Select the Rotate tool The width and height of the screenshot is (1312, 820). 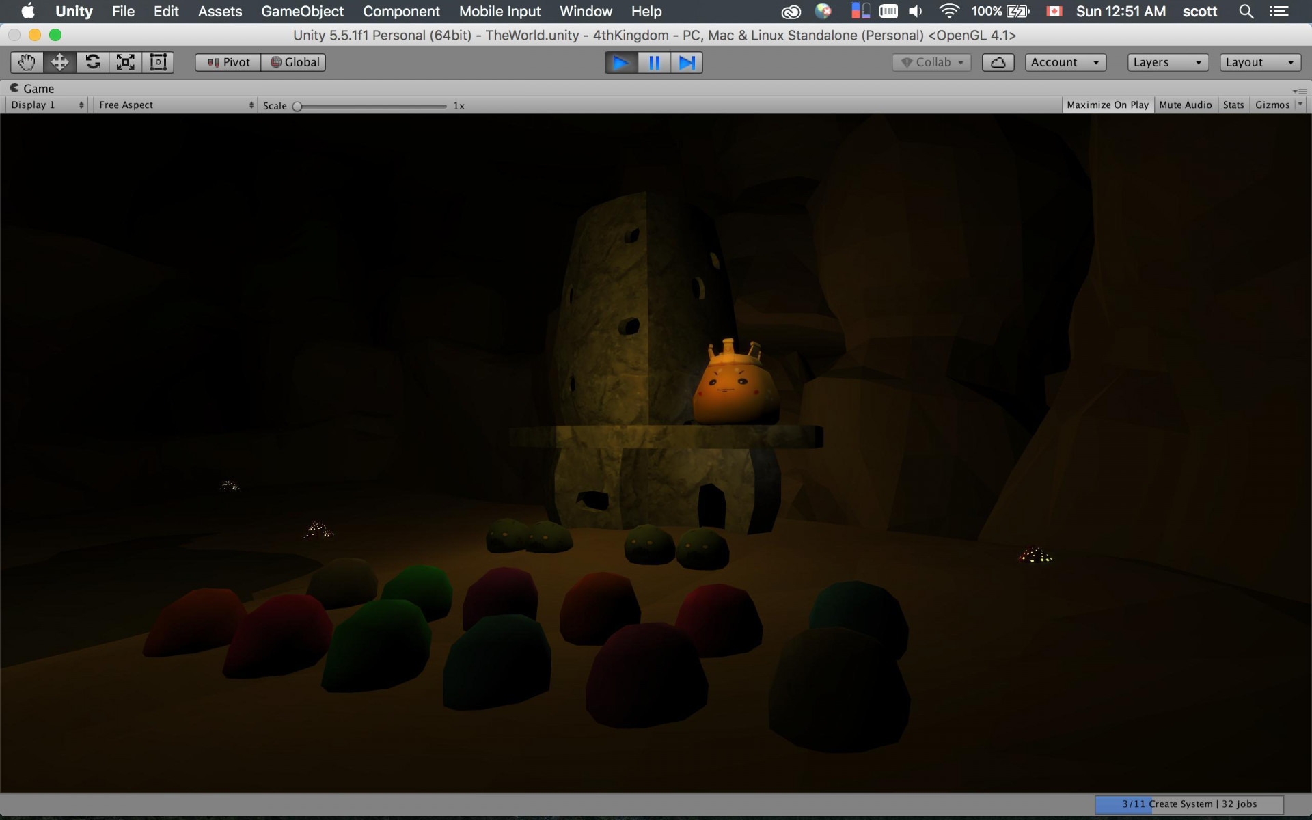(x=92, y=62)
